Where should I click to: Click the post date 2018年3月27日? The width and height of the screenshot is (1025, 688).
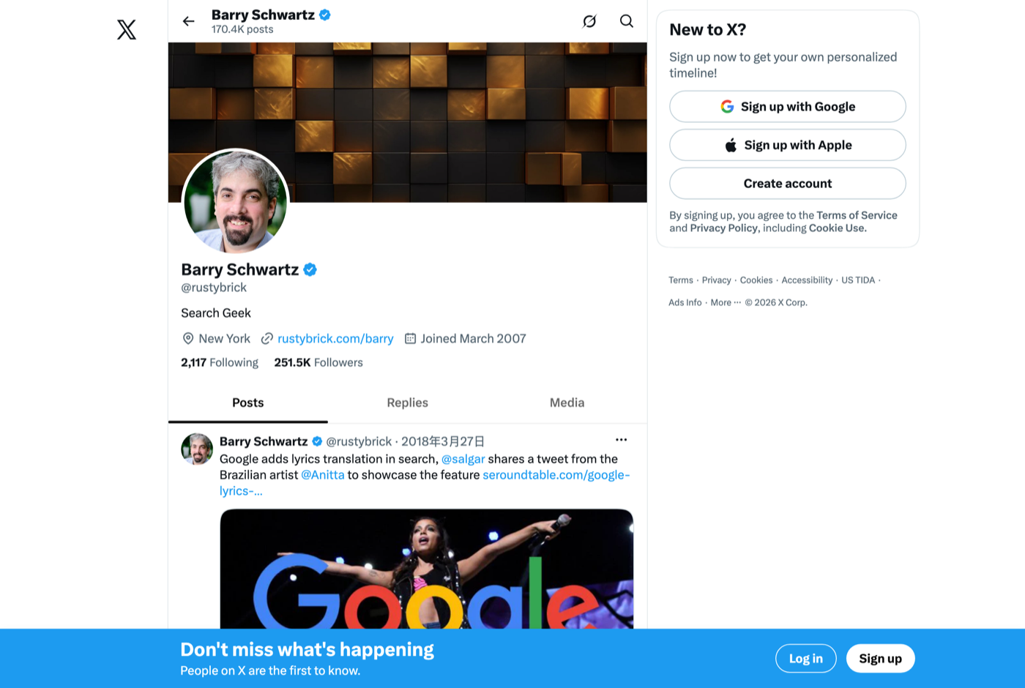point(443,441)
